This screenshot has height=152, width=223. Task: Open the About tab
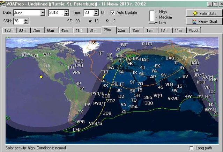click(x=194, y=30)
